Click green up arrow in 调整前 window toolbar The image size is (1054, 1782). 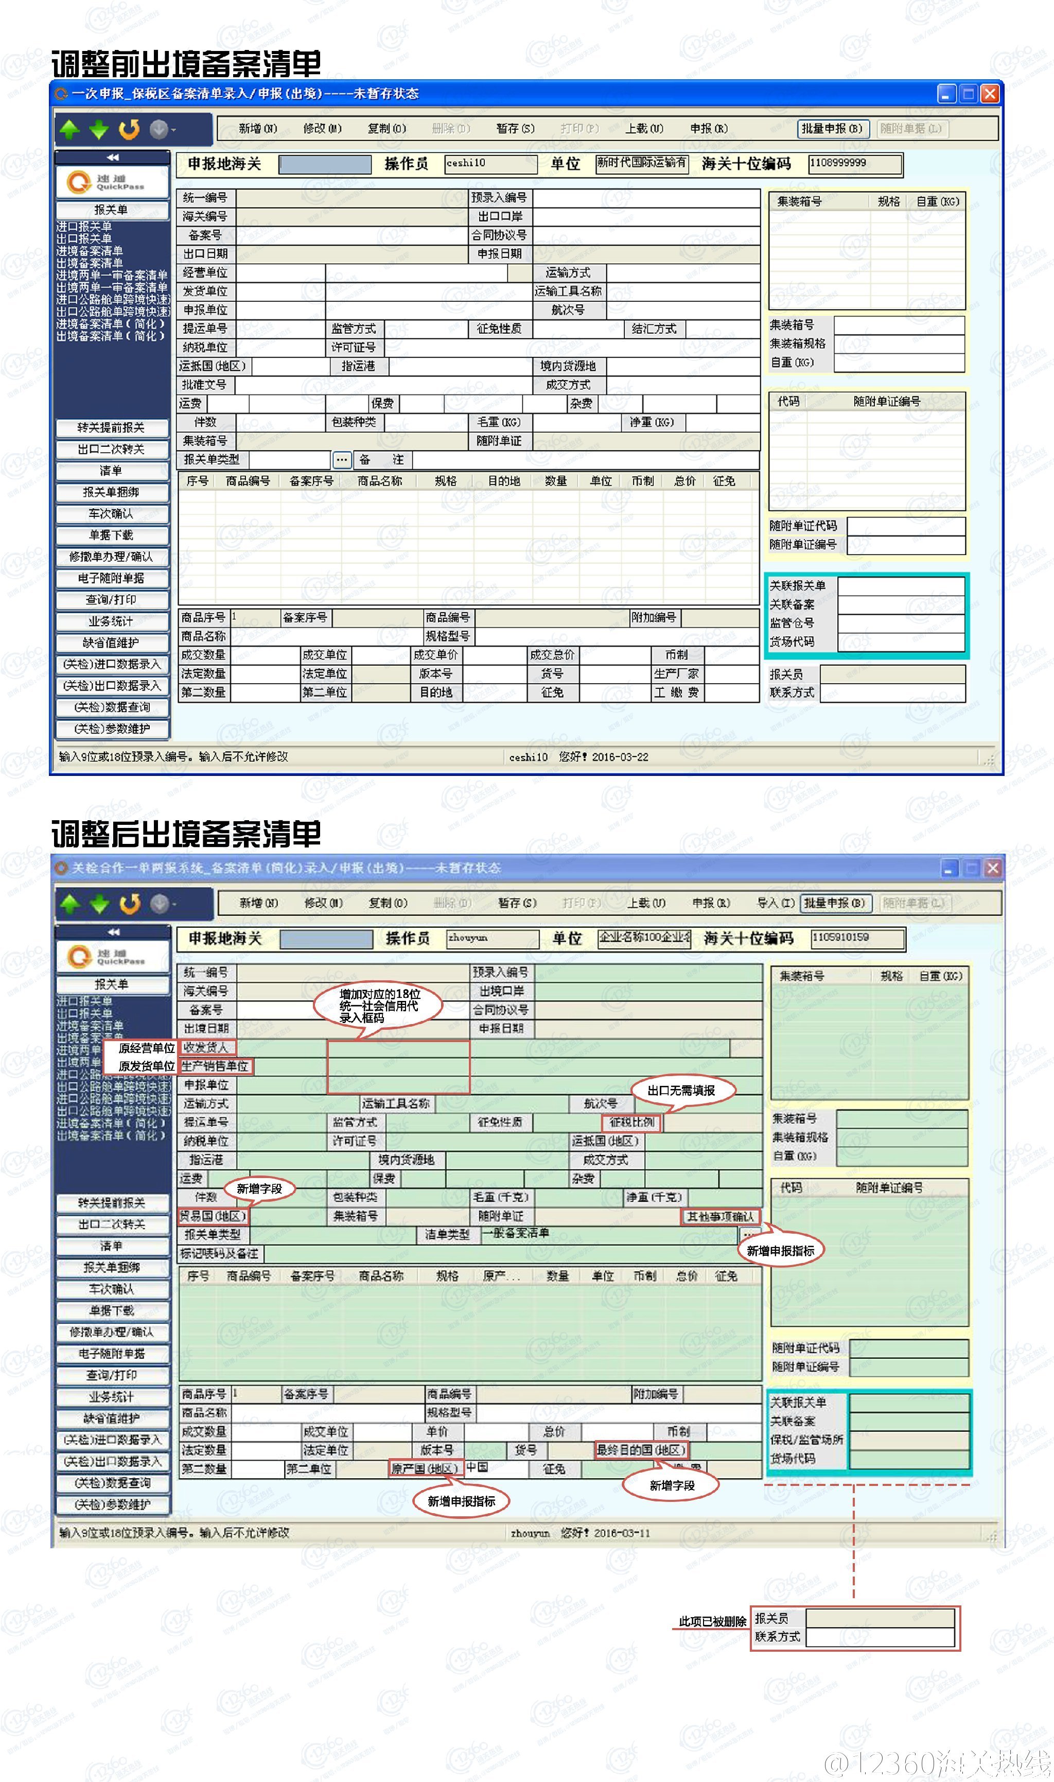69,129
